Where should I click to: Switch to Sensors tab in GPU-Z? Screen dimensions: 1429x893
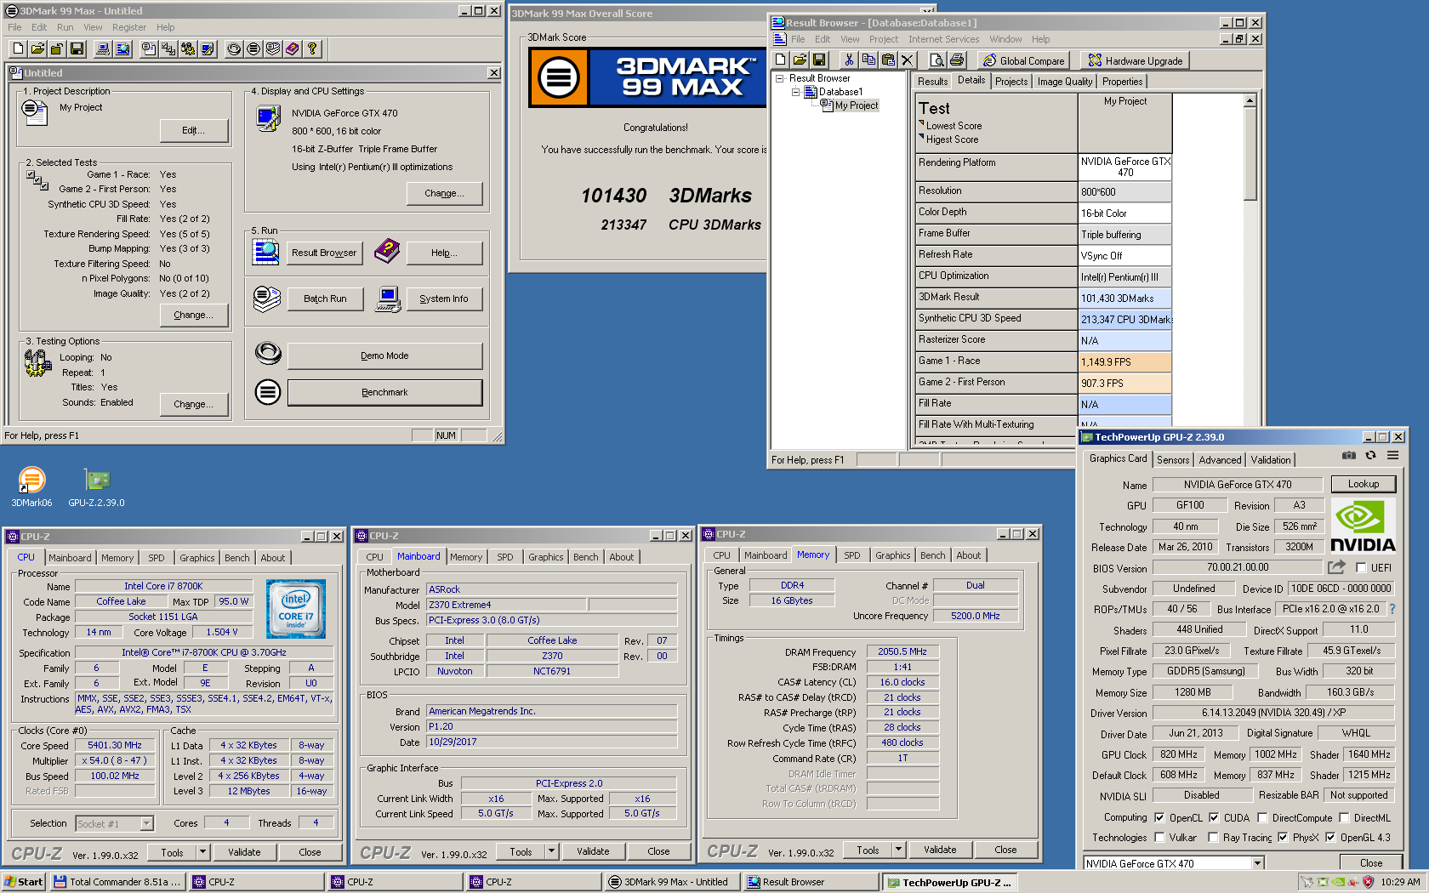click(1173, 460)
